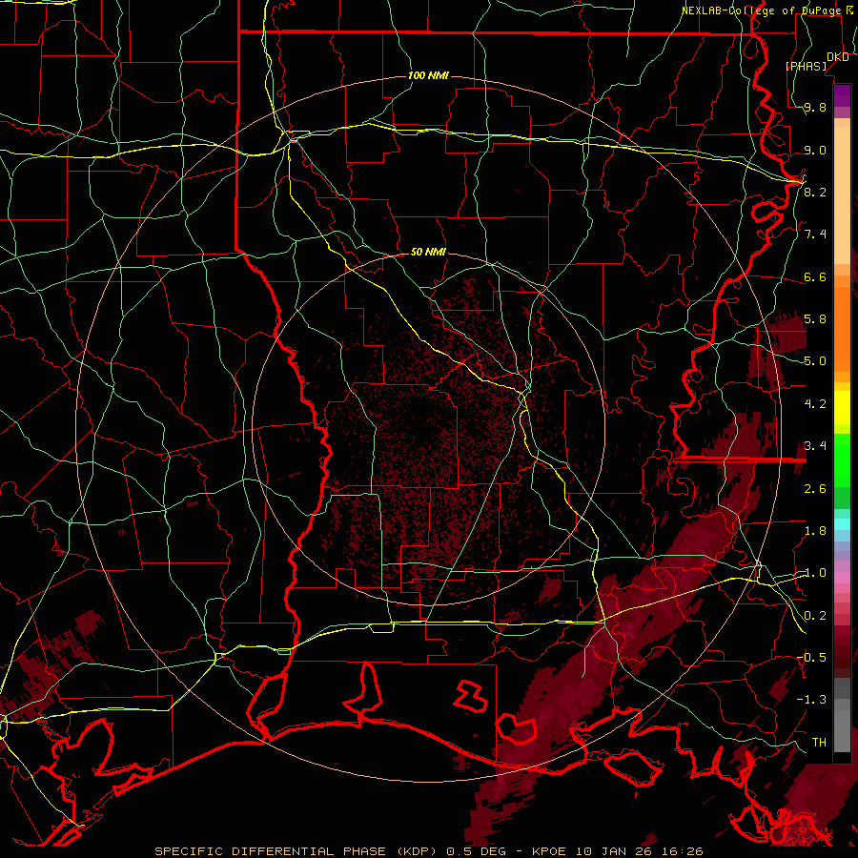
Task: Click the 5.0 legend value
Action: (815, 361)
